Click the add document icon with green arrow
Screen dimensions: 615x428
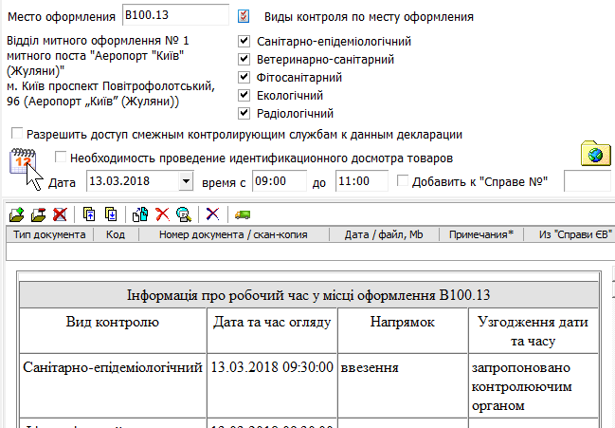pyautogui.click(x=15, y=214)
